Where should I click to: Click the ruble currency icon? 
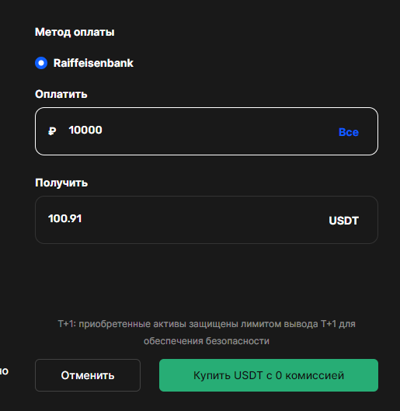click(52, 131)
